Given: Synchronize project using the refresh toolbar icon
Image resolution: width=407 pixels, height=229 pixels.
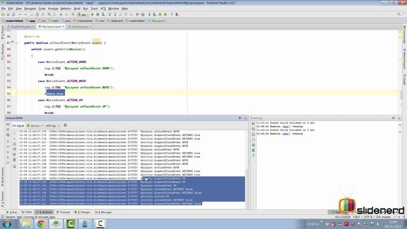Looking at the screenshot, I should (13, 15).
